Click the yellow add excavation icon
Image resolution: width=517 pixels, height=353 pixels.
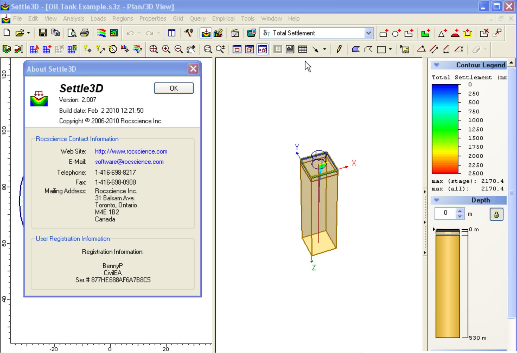[468, 33]
